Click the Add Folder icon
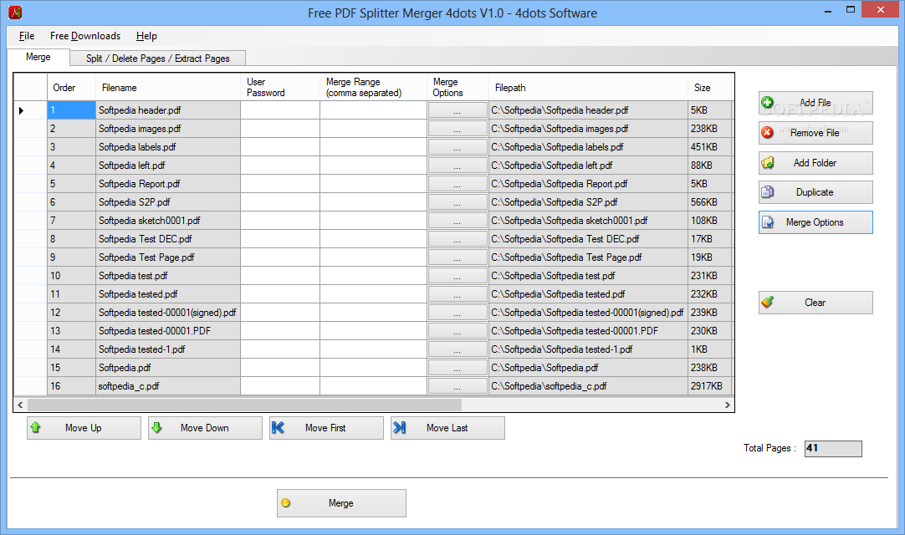This screenshot has width=905, height=535. click(768, 163)
